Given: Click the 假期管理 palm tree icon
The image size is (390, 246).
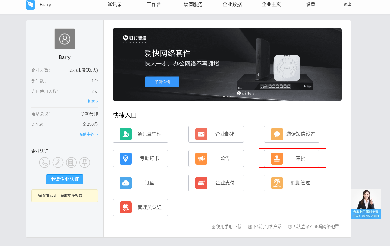Looking at the screenshot, I should pos(277,183).
